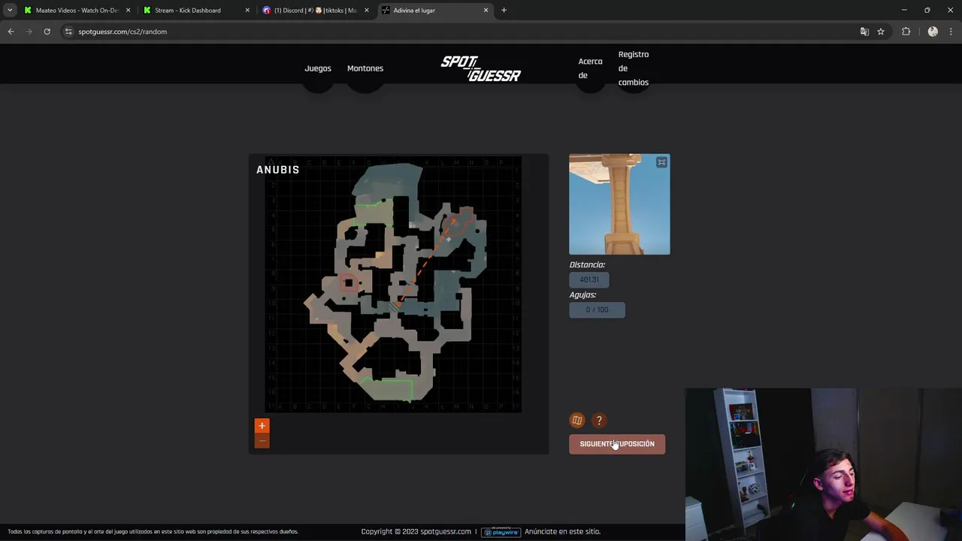The image size is (962, 541).
Task: Reload the page
Action: click(47, 32)
